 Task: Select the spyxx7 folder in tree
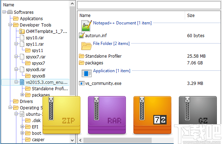(x=38, y=63)
